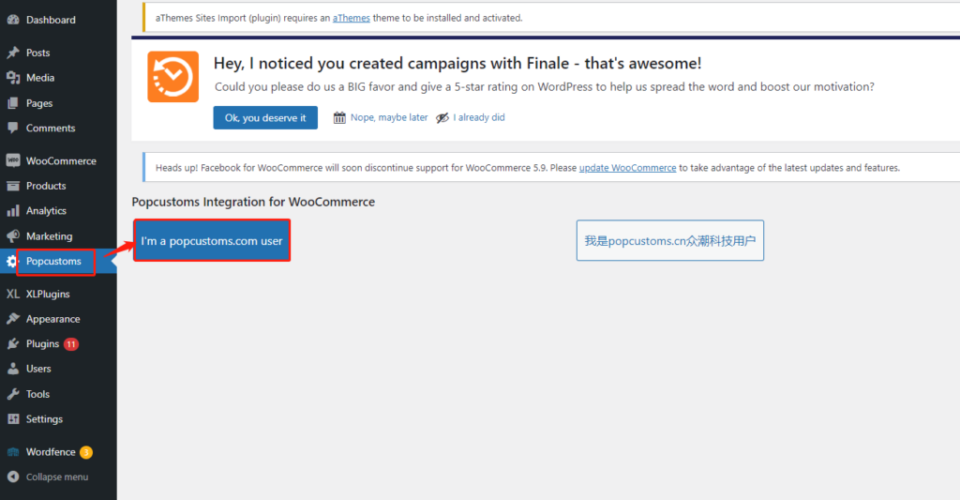Click the WooCommerce logo icon in sidebar
The width and height of the screenshot is (960, 500).
pos(13,160)
